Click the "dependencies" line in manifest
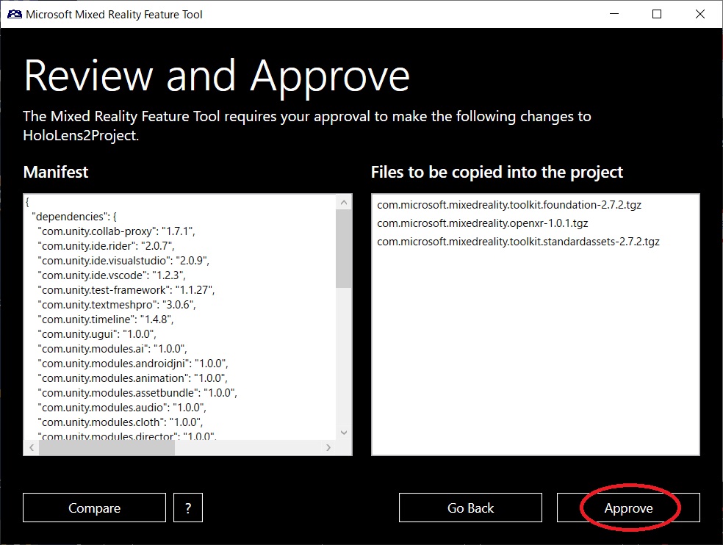 (73, 216)
